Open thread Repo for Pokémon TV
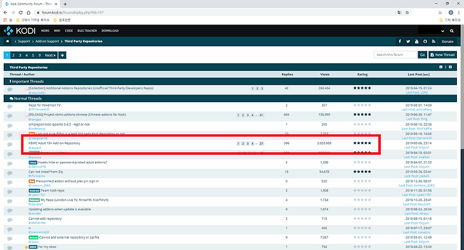Screen dimensions: 464x250 pyautogui.click(x=44, y=105)
